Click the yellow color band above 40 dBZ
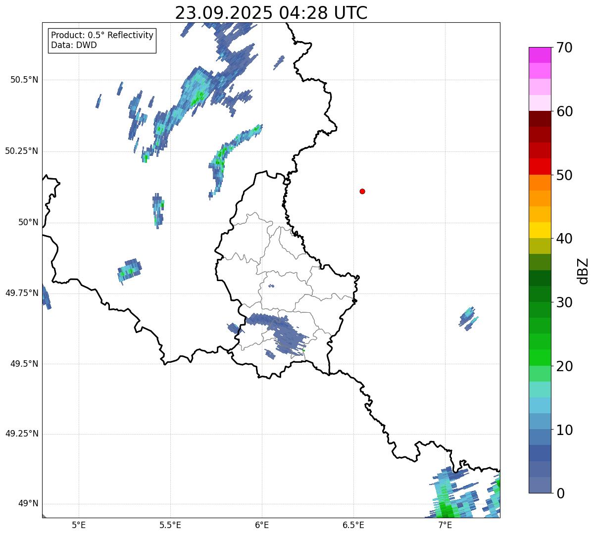 (x=540, y=230)
